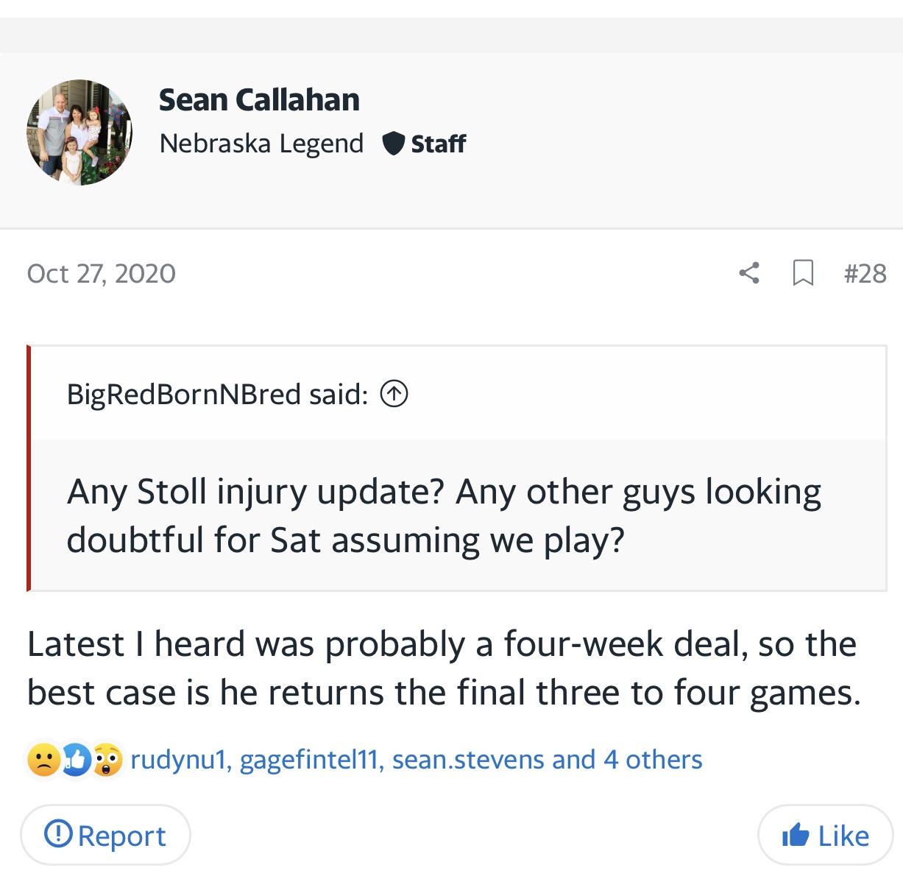The image size is (903, 879).
Task: Open post permalink #28
Action: pyautogui.click(x=865, y=273)
